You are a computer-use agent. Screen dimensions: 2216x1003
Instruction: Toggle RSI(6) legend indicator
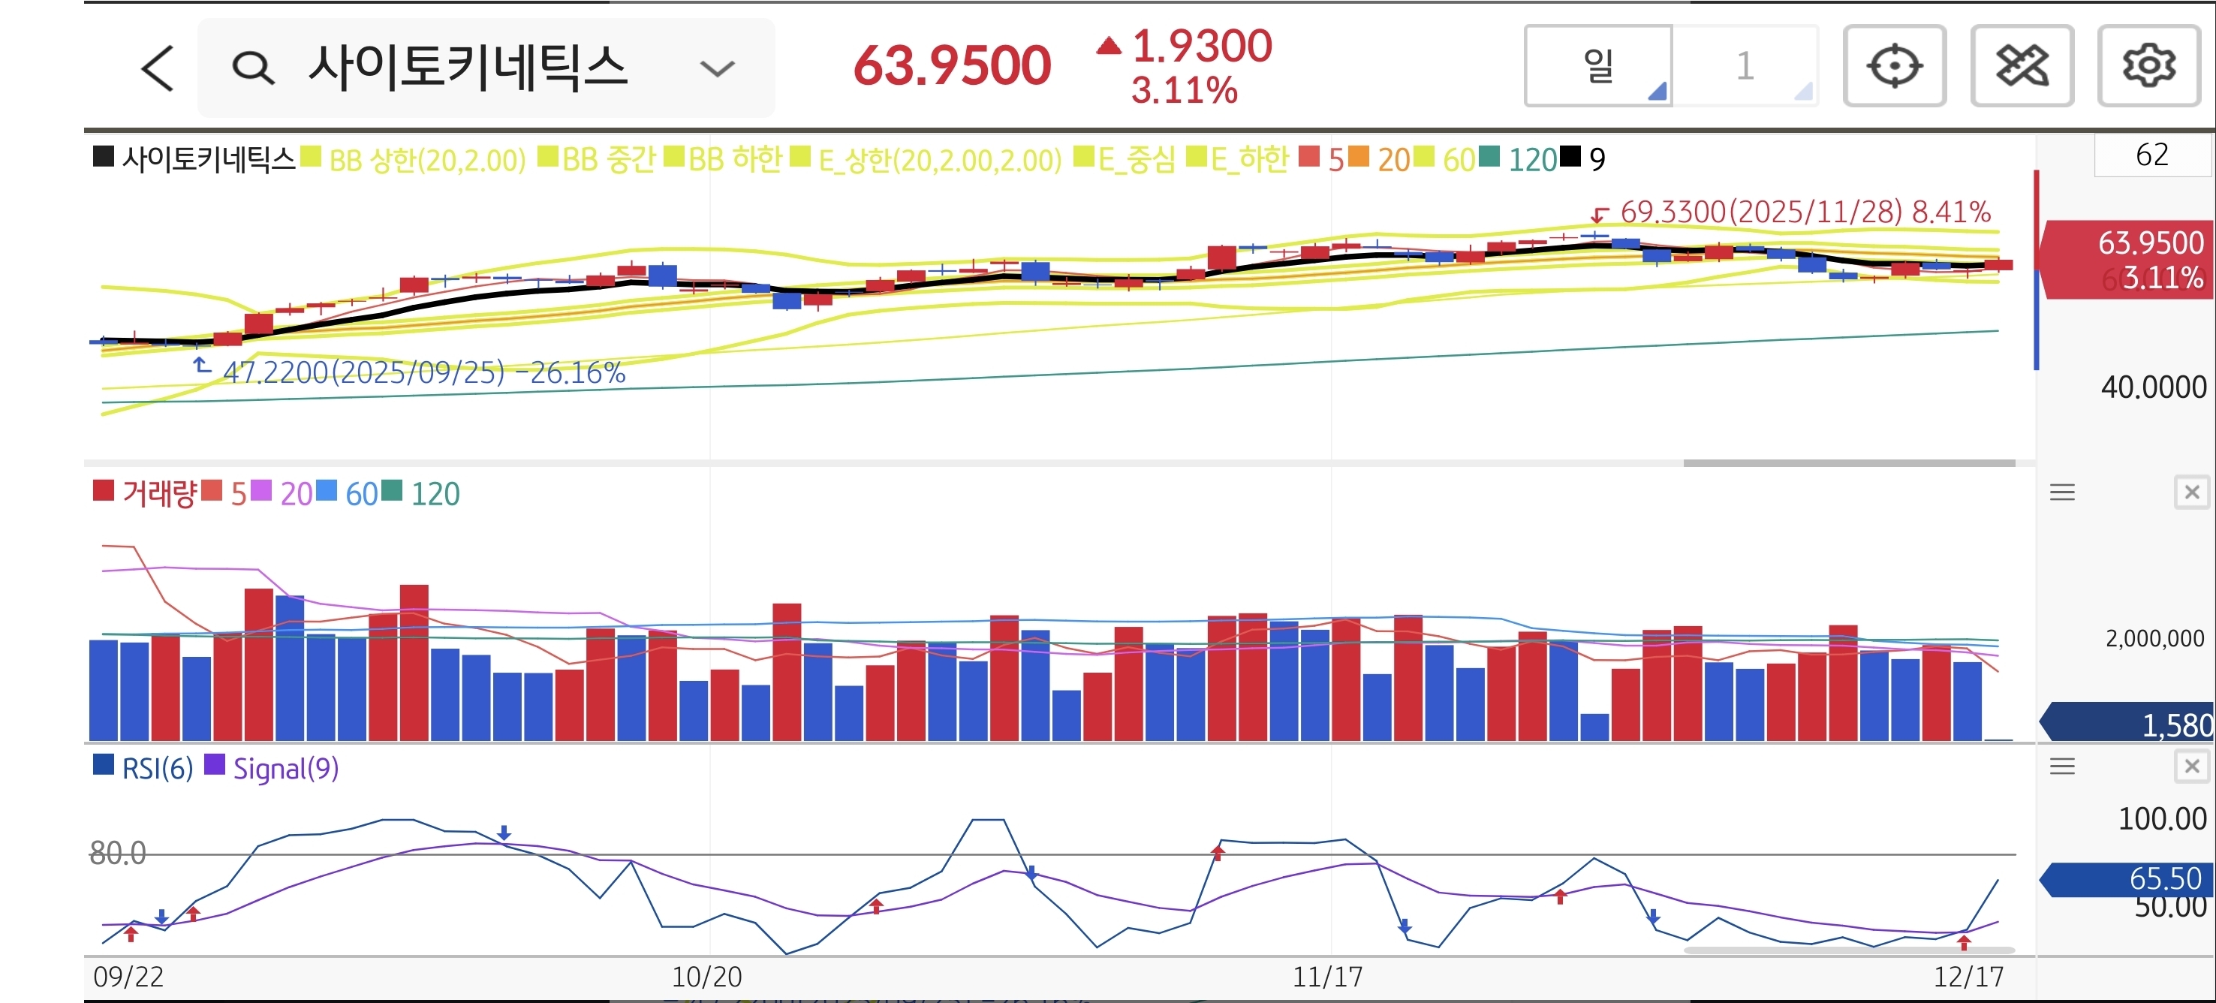click(x=143, y=767)
